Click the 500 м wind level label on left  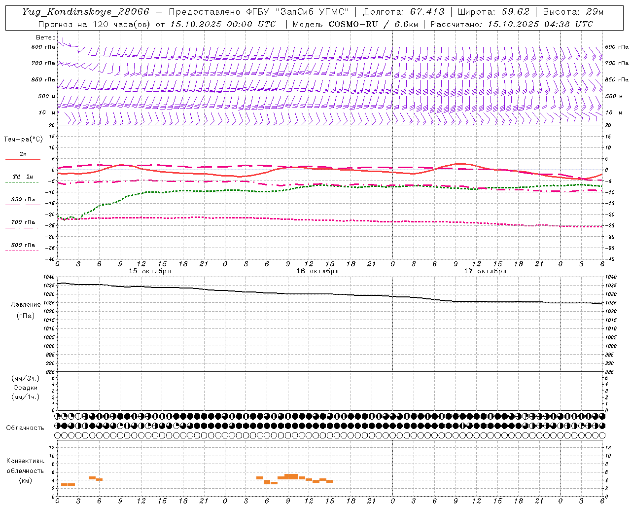point(47,96)
